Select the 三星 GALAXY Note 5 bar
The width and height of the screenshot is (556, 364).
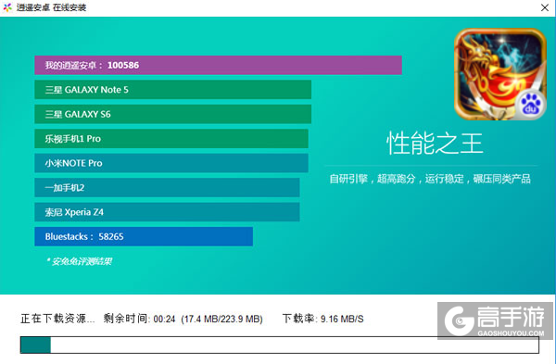172,90
